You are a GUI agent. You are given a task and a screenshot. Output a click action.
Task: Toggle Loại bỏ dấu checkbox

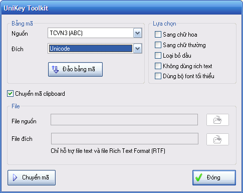click(x=158, y=56)
